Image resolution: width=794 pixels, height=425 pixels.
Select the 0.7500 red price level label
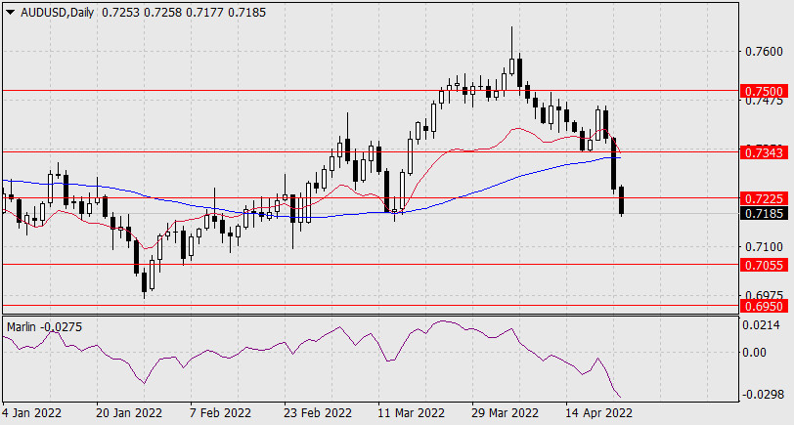coord(764,91)
